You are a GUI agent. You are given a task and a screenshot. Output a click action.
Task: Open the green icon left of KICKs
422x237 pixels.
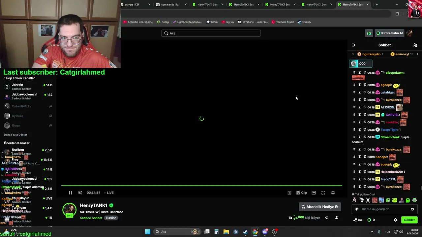[x=369, y=33]
